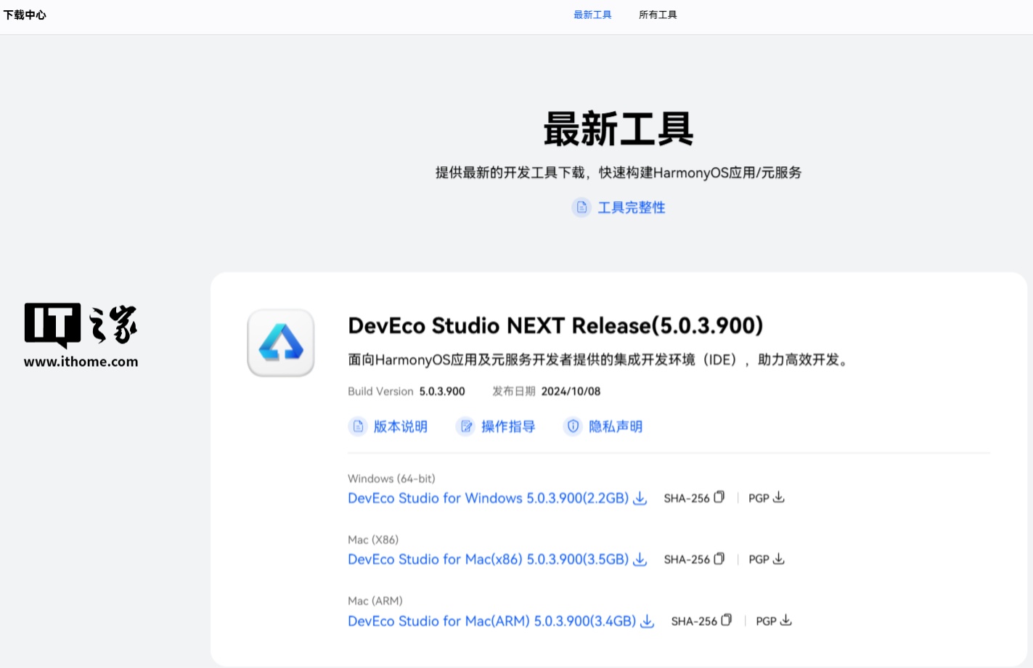Click the release date 2024/10/08
Image resolution: width=1033 pixels, height=668 pixels.
[571, 391]
